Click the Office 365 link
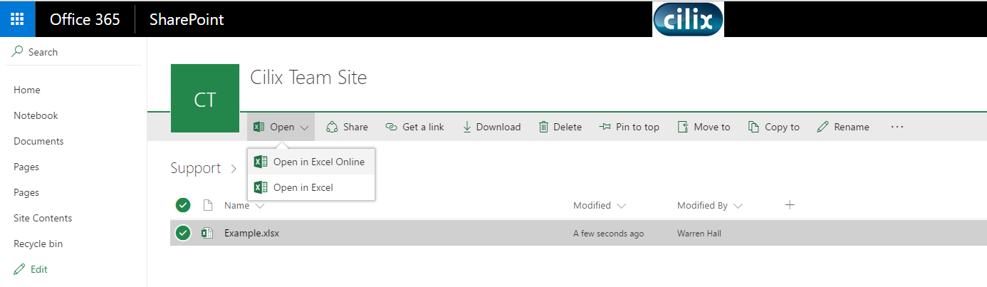987x287 pixels. 85,19
